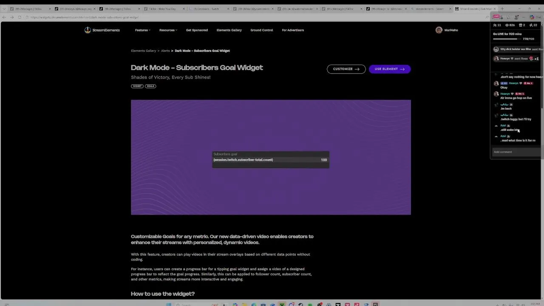Click the LIVE indicator badge
The width and height of the screenshot is (544, 306).
[x=496, y=16]
